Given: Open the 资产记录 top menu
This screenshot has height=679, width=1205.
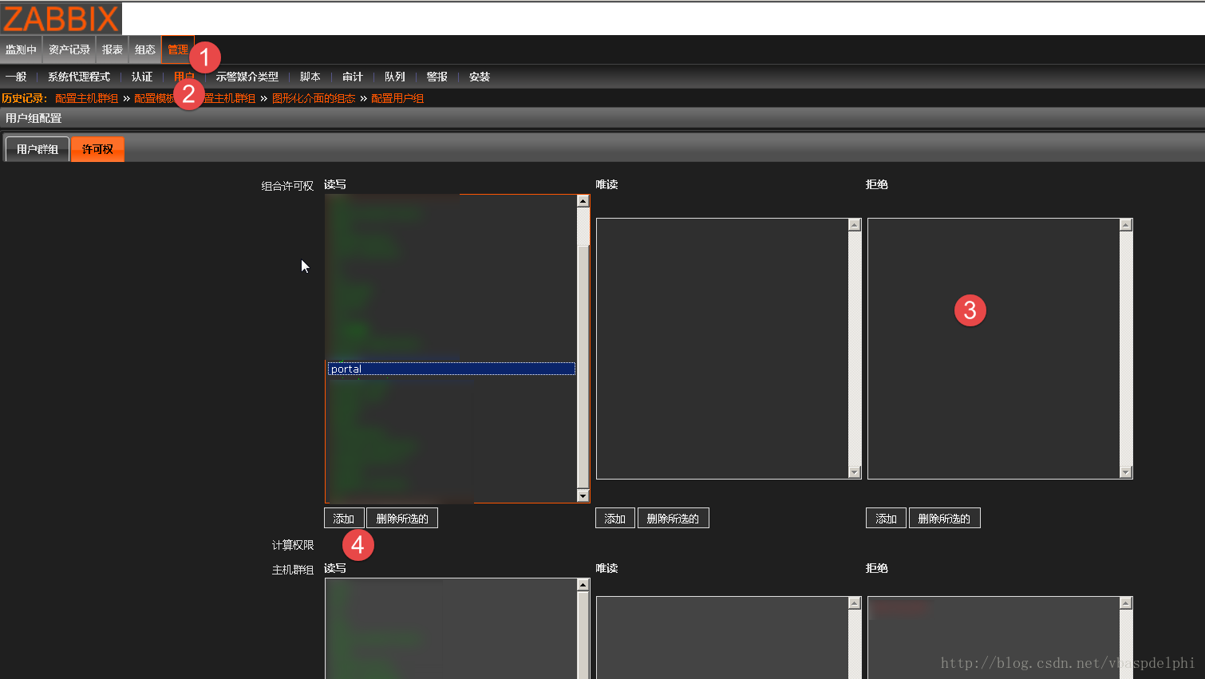Looking at the screenshot, I should [69, 49].
